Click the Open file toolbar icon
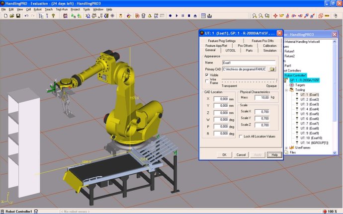The width and height of the screenshot is (343, 214). [11, 16]
